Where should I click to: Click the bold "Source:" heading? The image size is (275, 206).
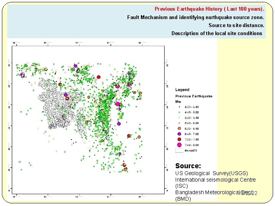tap(188, 166)
